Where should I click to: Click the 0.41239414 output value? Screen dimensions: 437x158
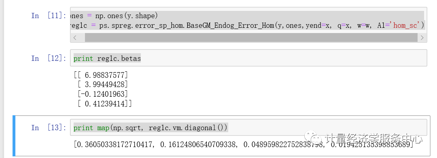point(105,104)
